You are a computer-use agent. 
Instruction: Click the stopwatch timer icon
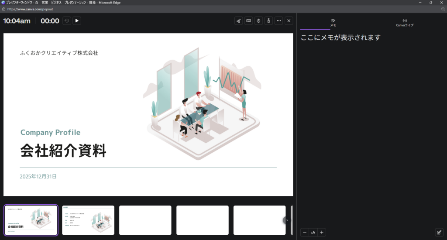click(258, 21)
